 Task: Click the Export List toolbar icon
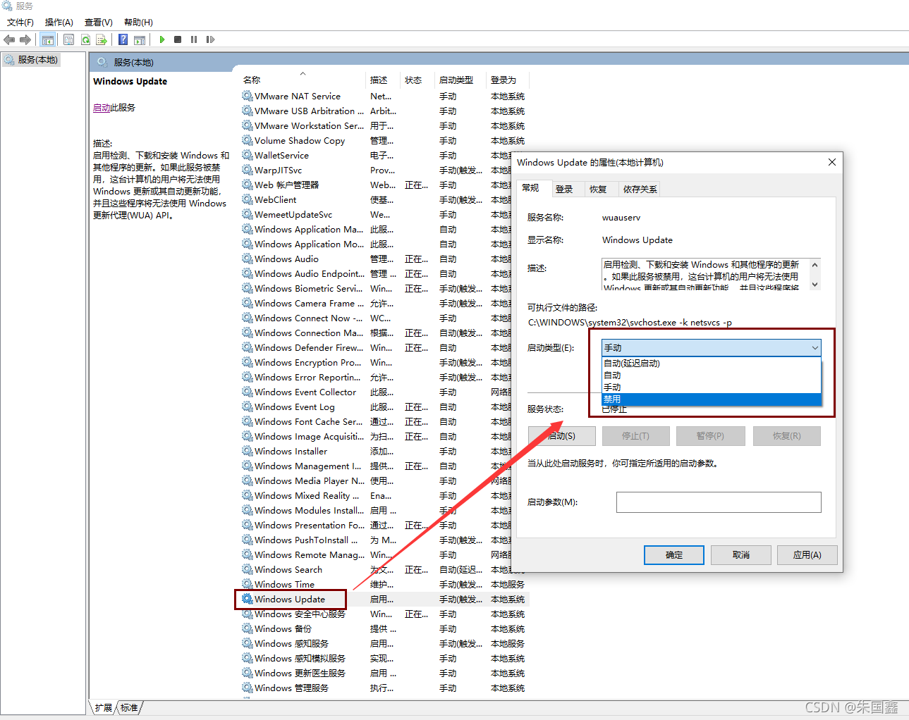coord(102,39)
